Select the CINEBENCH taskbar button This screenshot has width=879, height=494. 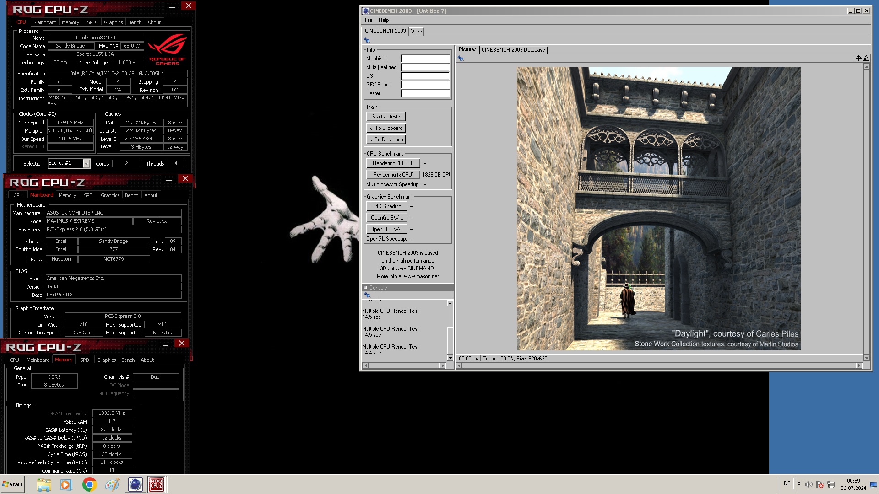[136, 484]
